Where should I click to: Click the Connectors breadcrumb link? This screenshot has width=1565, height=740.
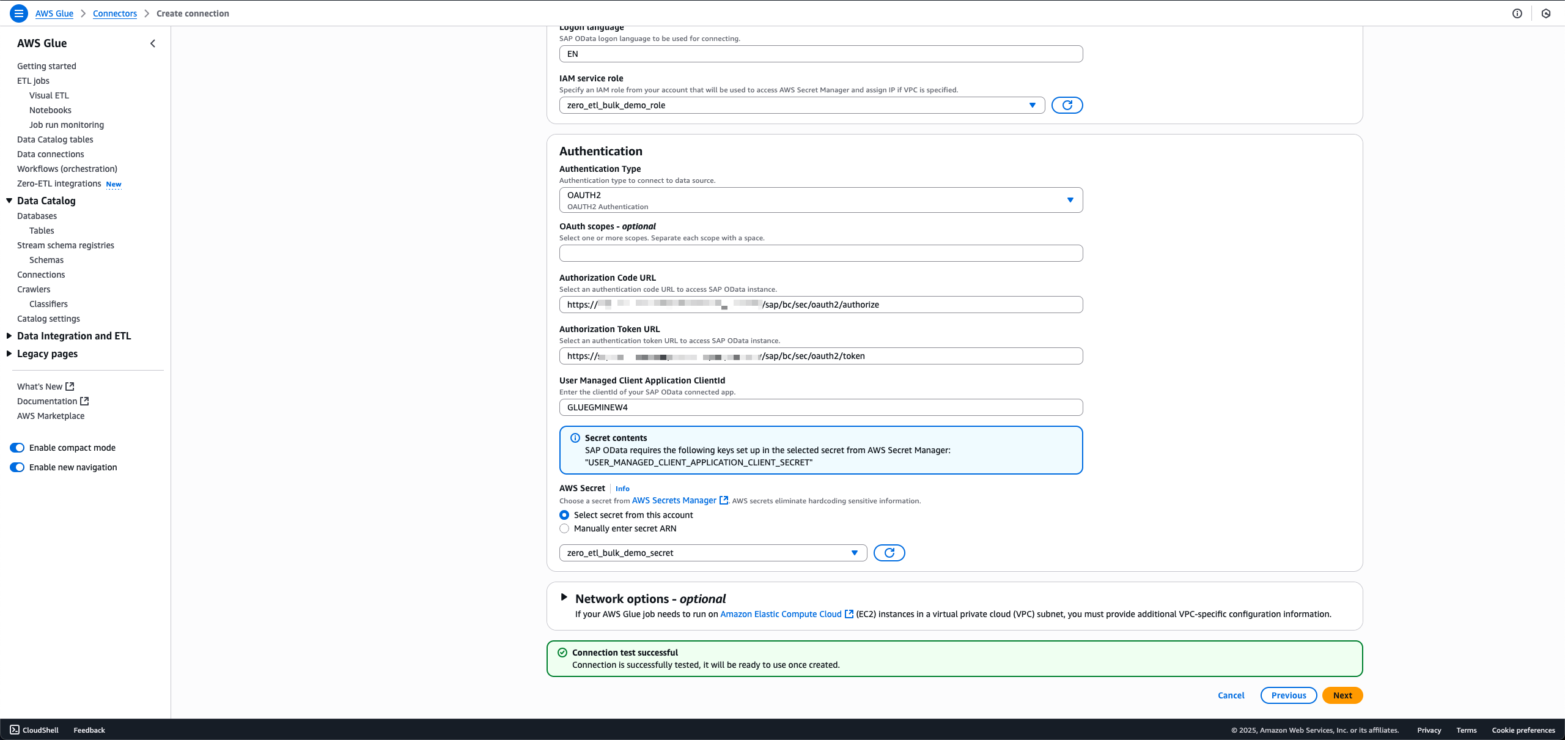pyautogui.click(x=115, y=13)
